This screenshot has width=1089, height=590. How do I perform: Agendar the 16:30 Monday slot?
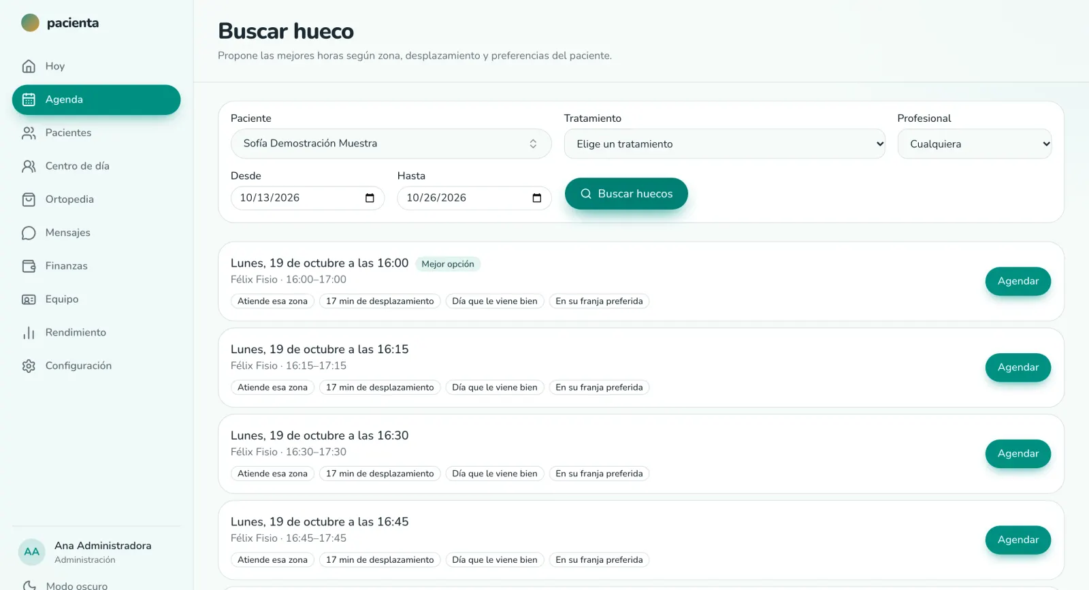(x=1018, y=454)
